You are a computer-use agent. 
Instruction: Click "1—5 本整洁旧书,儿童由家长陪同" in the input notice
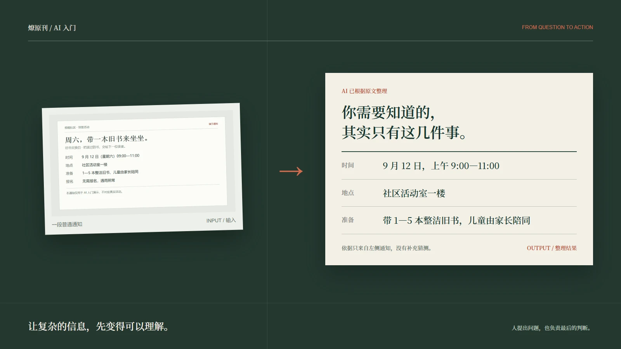point(110,172)
